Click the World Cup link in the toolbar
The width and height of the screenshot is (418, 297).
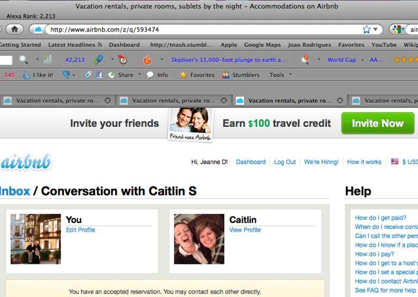click(x=341, y=60)
